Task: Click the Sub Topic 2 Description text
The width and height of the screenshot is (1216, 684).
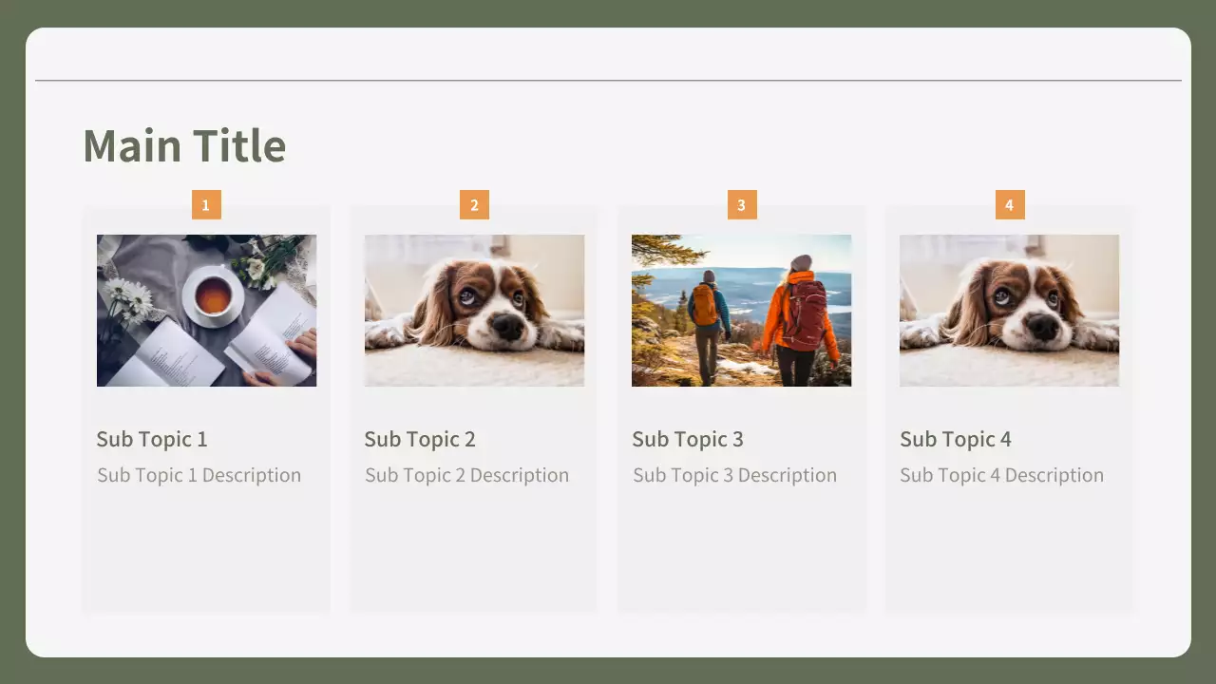Action: (466, 475)
